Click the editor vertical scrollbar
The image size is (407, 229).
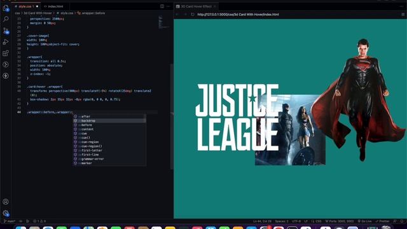coord(172,116)
